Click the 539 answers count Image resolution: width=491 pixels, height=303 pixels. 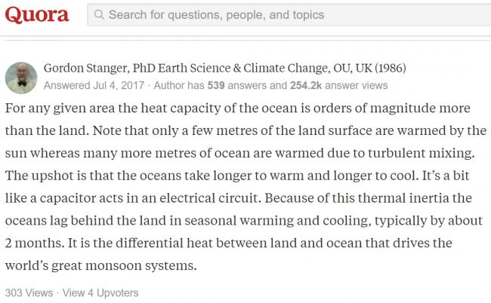click(x=216, y=85)
